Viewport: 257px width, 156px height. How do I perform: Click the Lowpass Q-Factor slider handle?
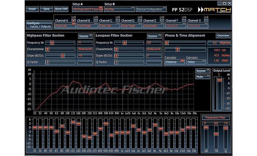[x=116, y=62]
